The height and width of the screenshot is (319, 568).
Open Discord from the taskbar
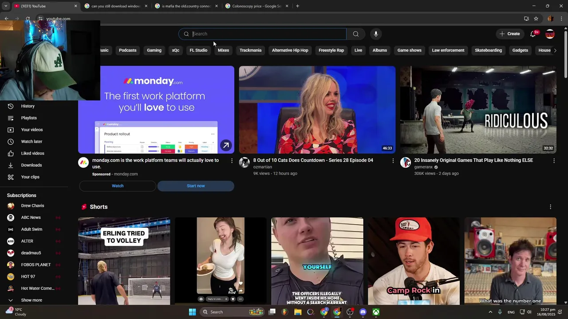coord(363,312)
